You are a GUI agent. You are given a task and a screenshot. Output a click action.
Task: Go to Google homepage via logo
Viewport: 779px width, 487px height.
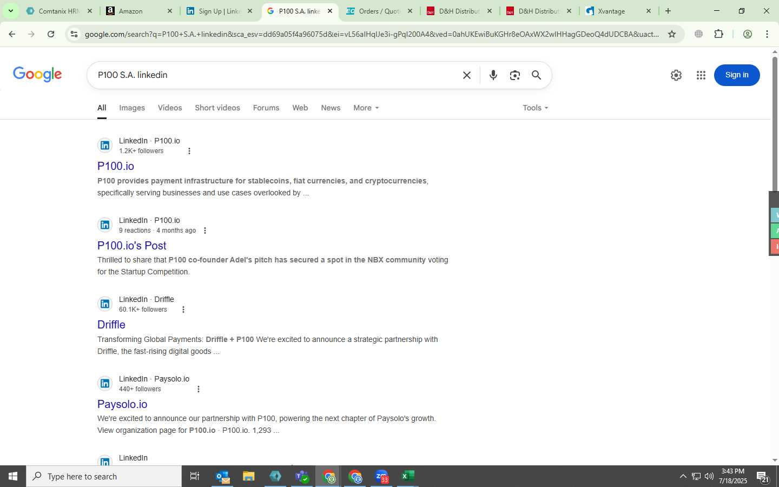click(37, 75)
